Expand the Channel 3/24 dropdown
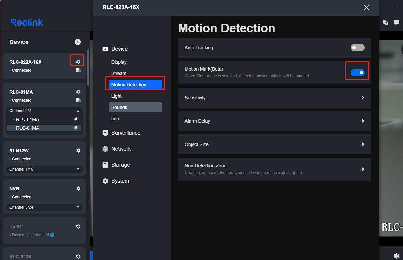This screenshot has height=260, width=403. tap(44, 207)
